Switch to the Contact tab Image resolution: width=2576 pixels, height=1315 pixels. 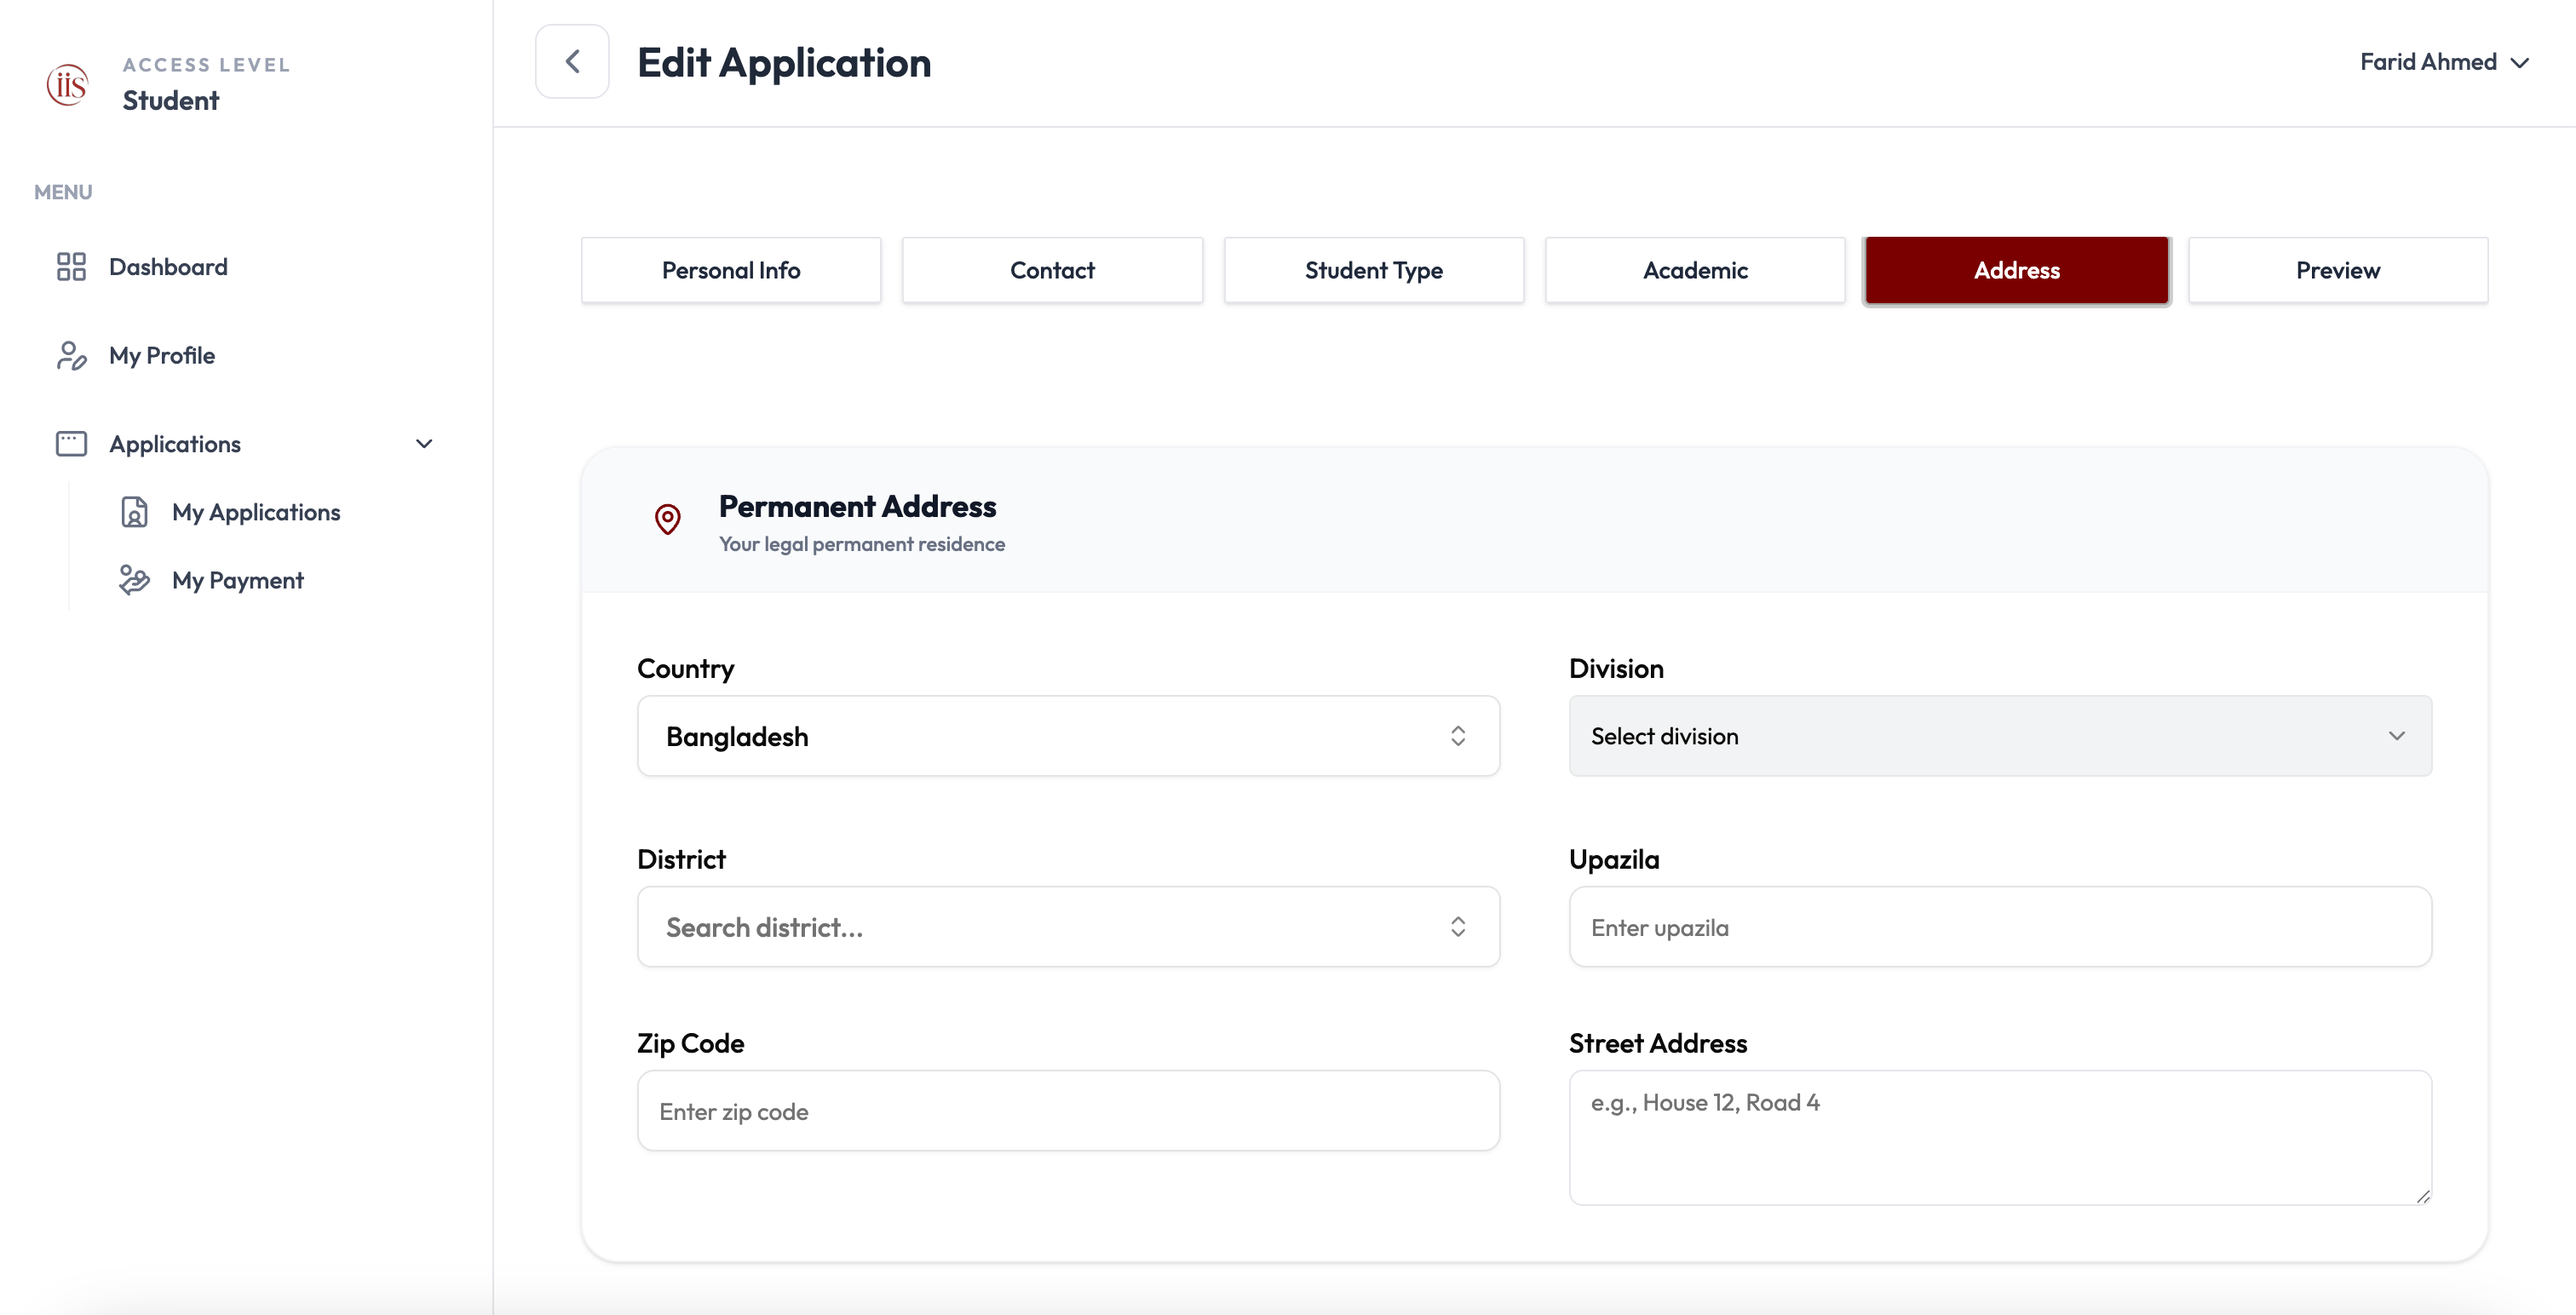[x=1052, y=270]
